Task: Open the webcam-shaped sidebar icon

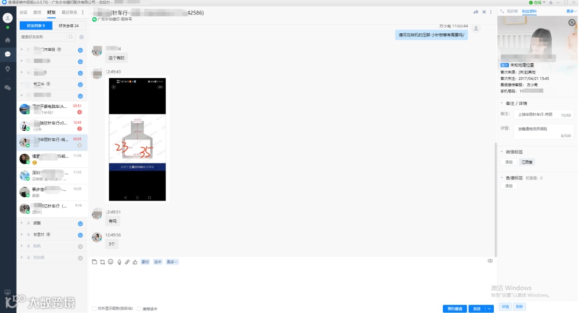Action: click(x=8, y=69)
